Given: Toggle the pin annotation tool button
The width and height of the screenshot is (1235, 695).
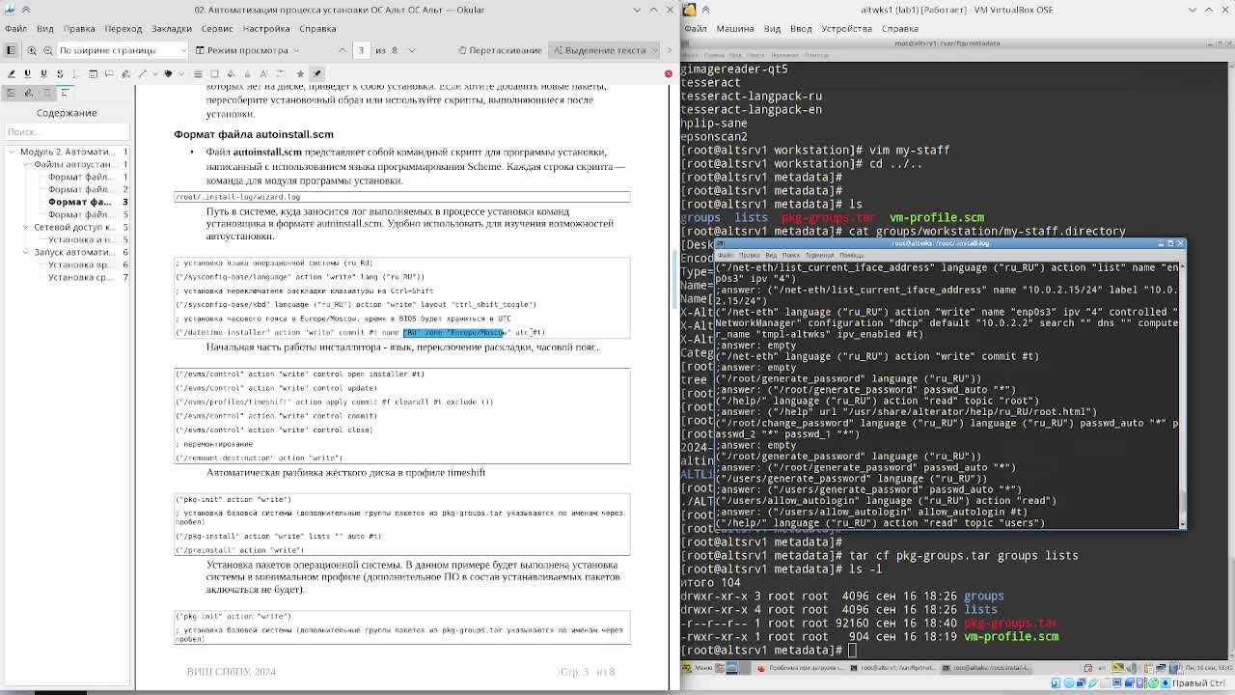Looking at the screenshot, I should [x=316, y=73].
